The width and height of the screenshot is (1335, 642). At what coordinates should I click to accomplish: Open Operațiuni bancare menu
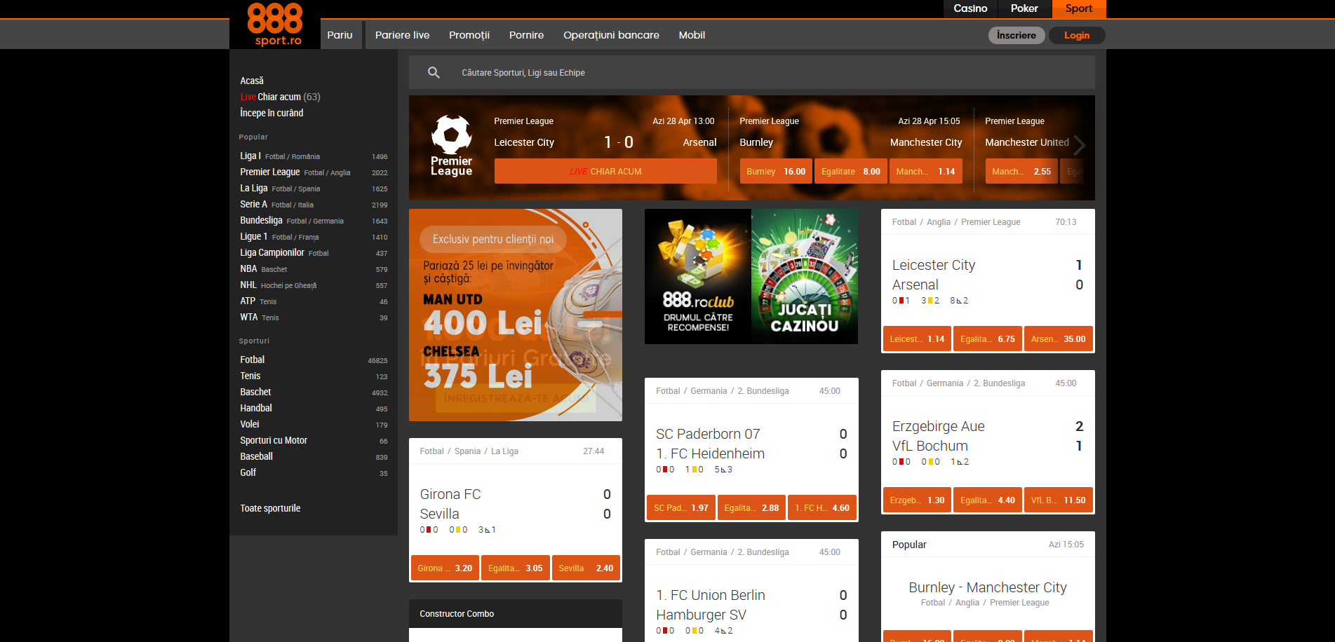pos(611,35)
